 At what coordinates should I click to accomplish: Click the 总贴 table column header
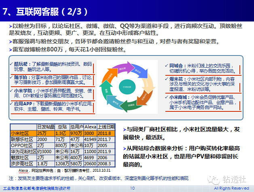[x=62, y=127]
